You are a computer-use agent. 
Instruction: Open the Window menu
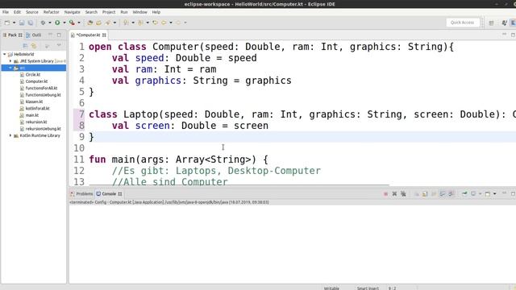(x=139, y=12)
